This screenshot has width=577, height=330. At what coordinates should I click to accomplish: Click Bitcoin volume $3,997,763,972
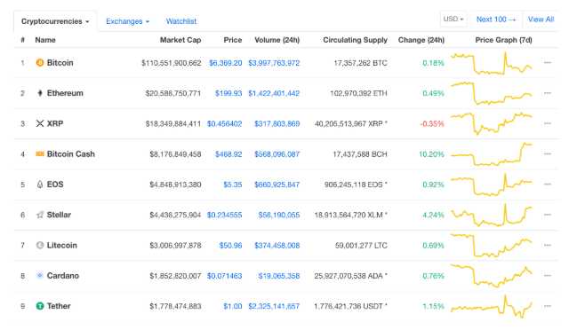(x=274, y=63)
